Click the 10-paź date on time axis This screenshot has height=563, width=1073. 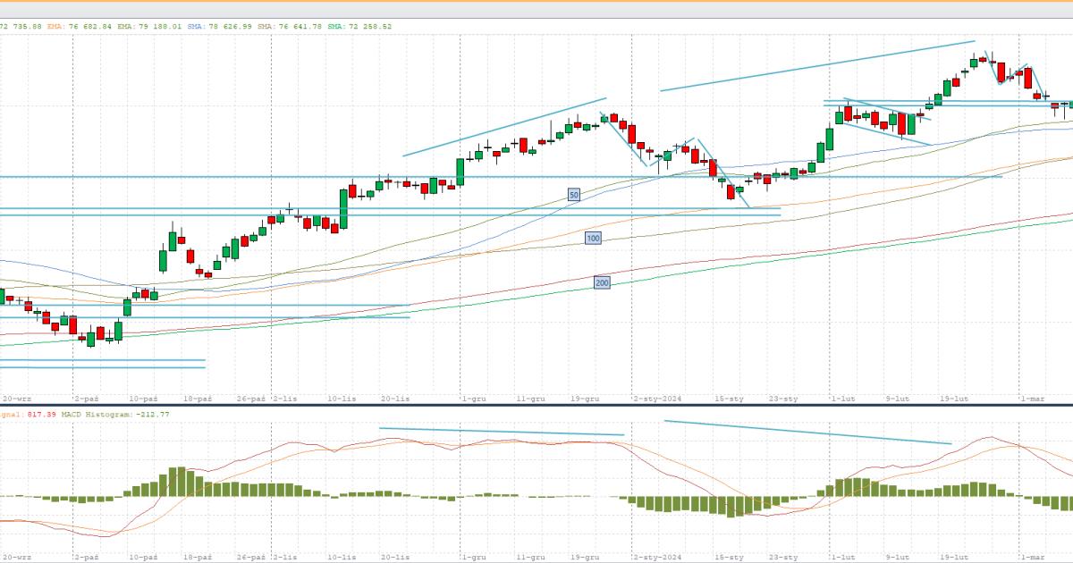click(143, 399)
